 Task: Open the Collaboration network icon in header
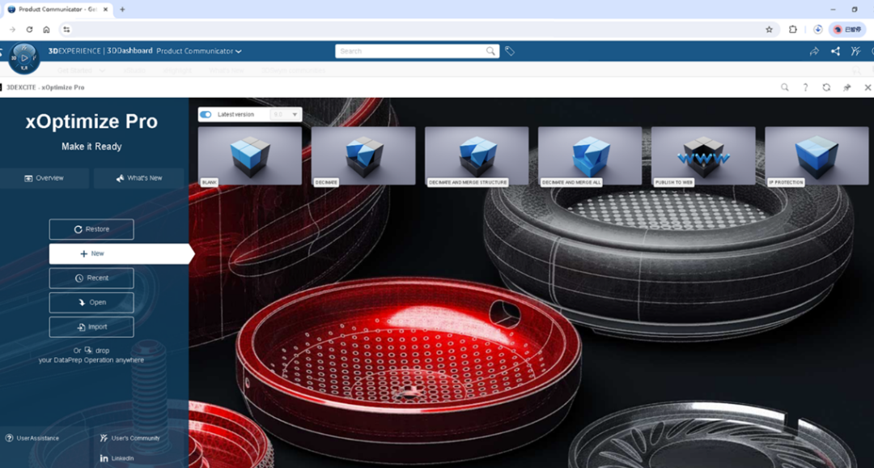point(835,51)
